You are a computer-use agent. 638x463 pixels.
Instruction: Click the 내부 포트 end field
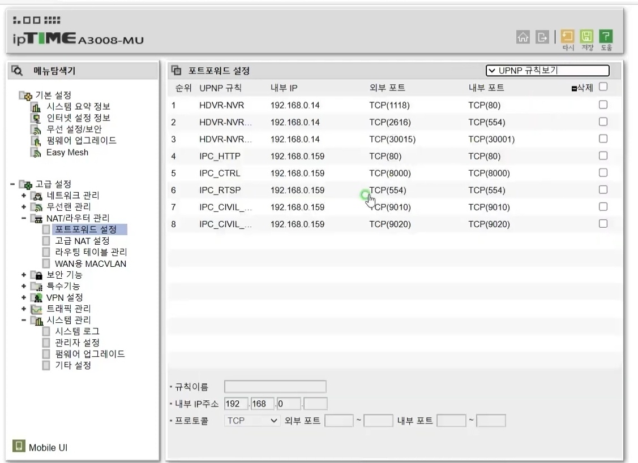(491, 421)
